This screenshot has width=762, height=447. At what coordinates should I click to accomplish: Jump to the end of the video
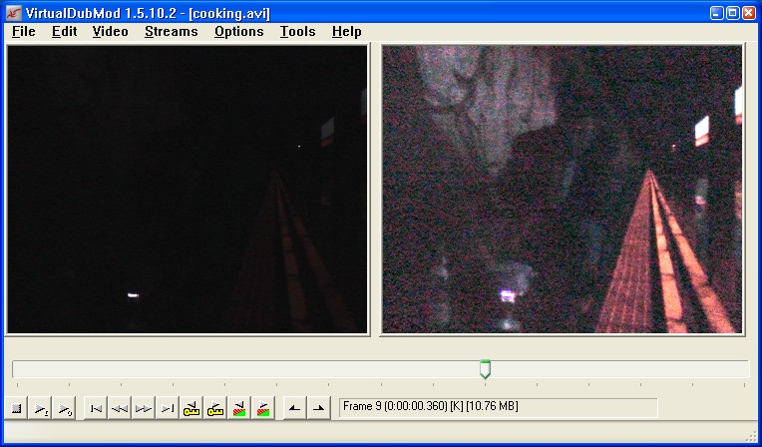tap(168, 408)
